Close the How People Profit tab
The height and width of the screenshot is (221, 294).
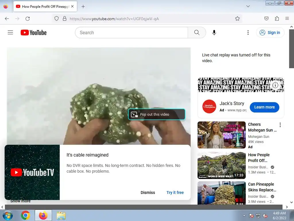coord(72,6)
